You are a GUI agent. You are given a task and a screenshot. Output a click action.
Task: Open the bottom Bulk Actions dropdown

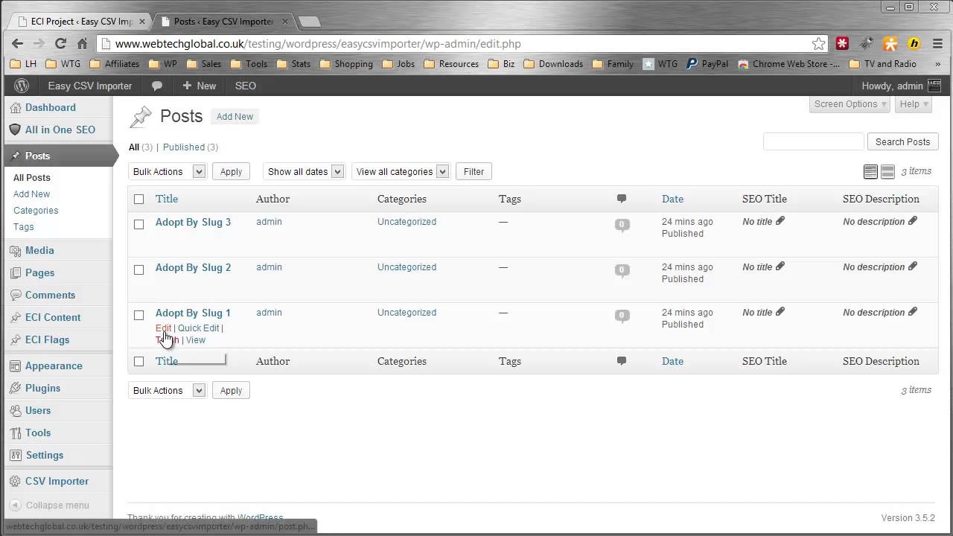167,391
